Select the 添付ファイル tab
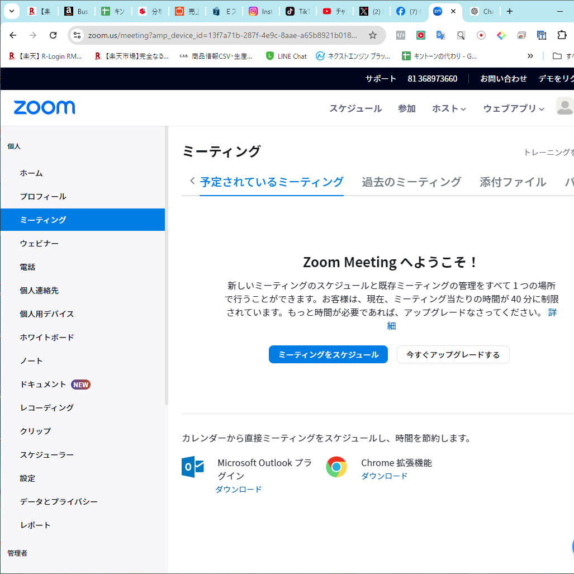Image resolution: width=574 pixels, height=574 pixels. coord(513,182)
